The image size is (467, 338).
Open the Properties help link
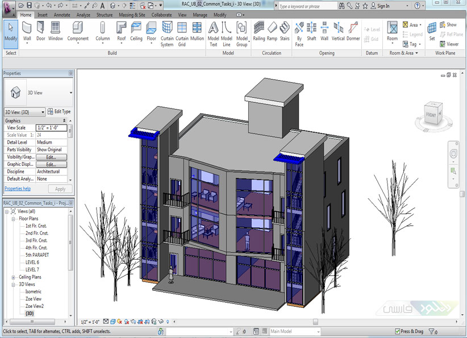(x=18, y=189)
